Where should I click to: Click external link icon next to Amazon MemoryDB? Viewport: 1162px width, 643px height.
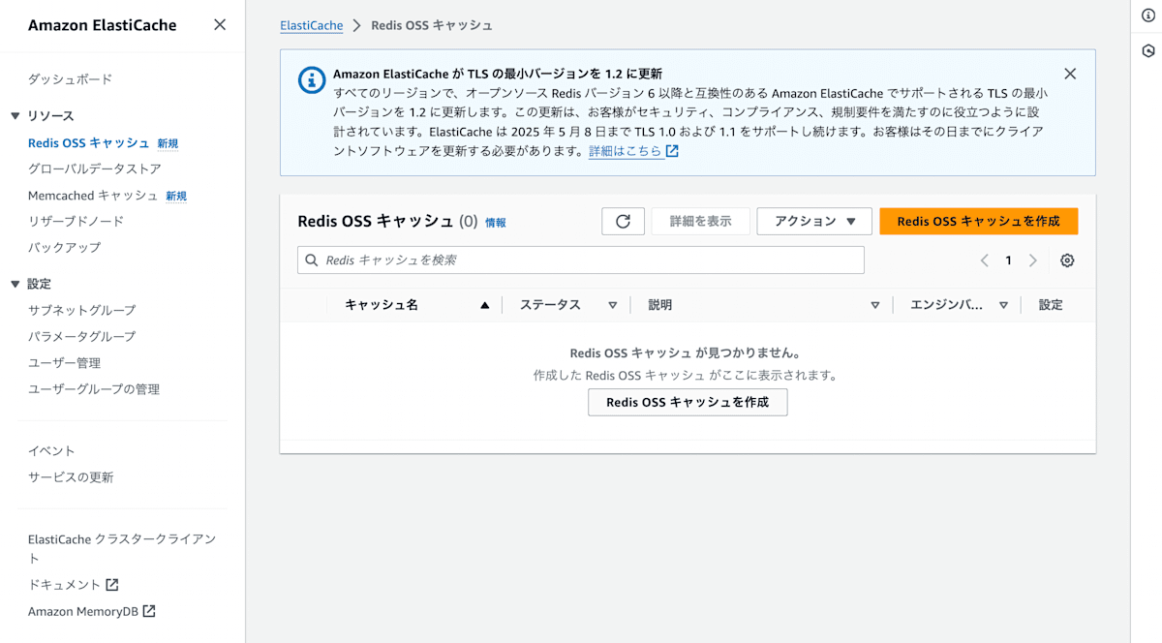coord(149,611)
